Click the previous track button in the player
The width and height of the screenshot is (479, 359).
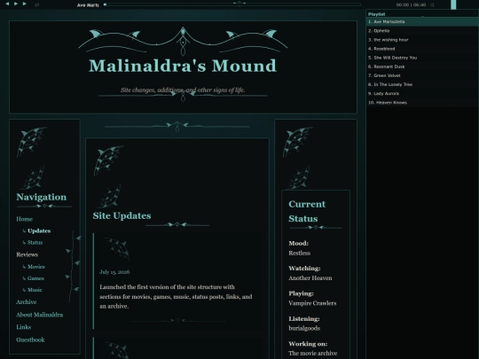7,4
